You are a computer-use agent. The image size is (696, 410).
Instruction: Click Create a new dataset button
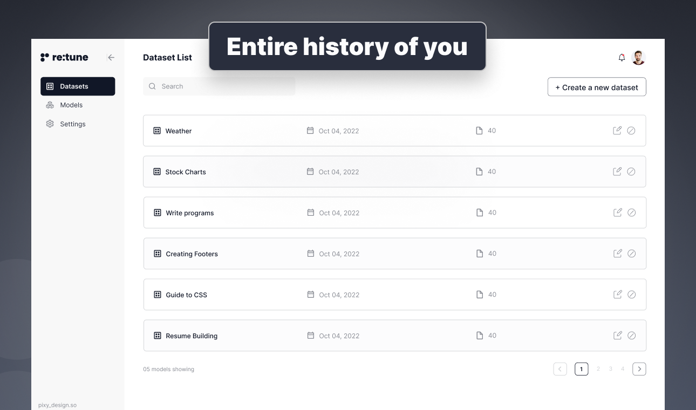[597, 87]
